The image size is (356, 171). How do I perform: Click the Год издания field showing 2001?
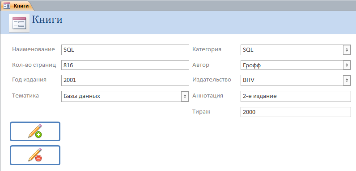pos(125,80)
